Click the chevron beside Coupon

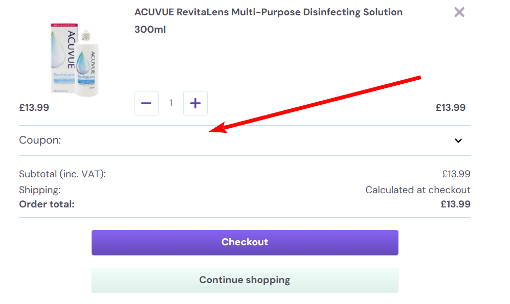point(459,141)
